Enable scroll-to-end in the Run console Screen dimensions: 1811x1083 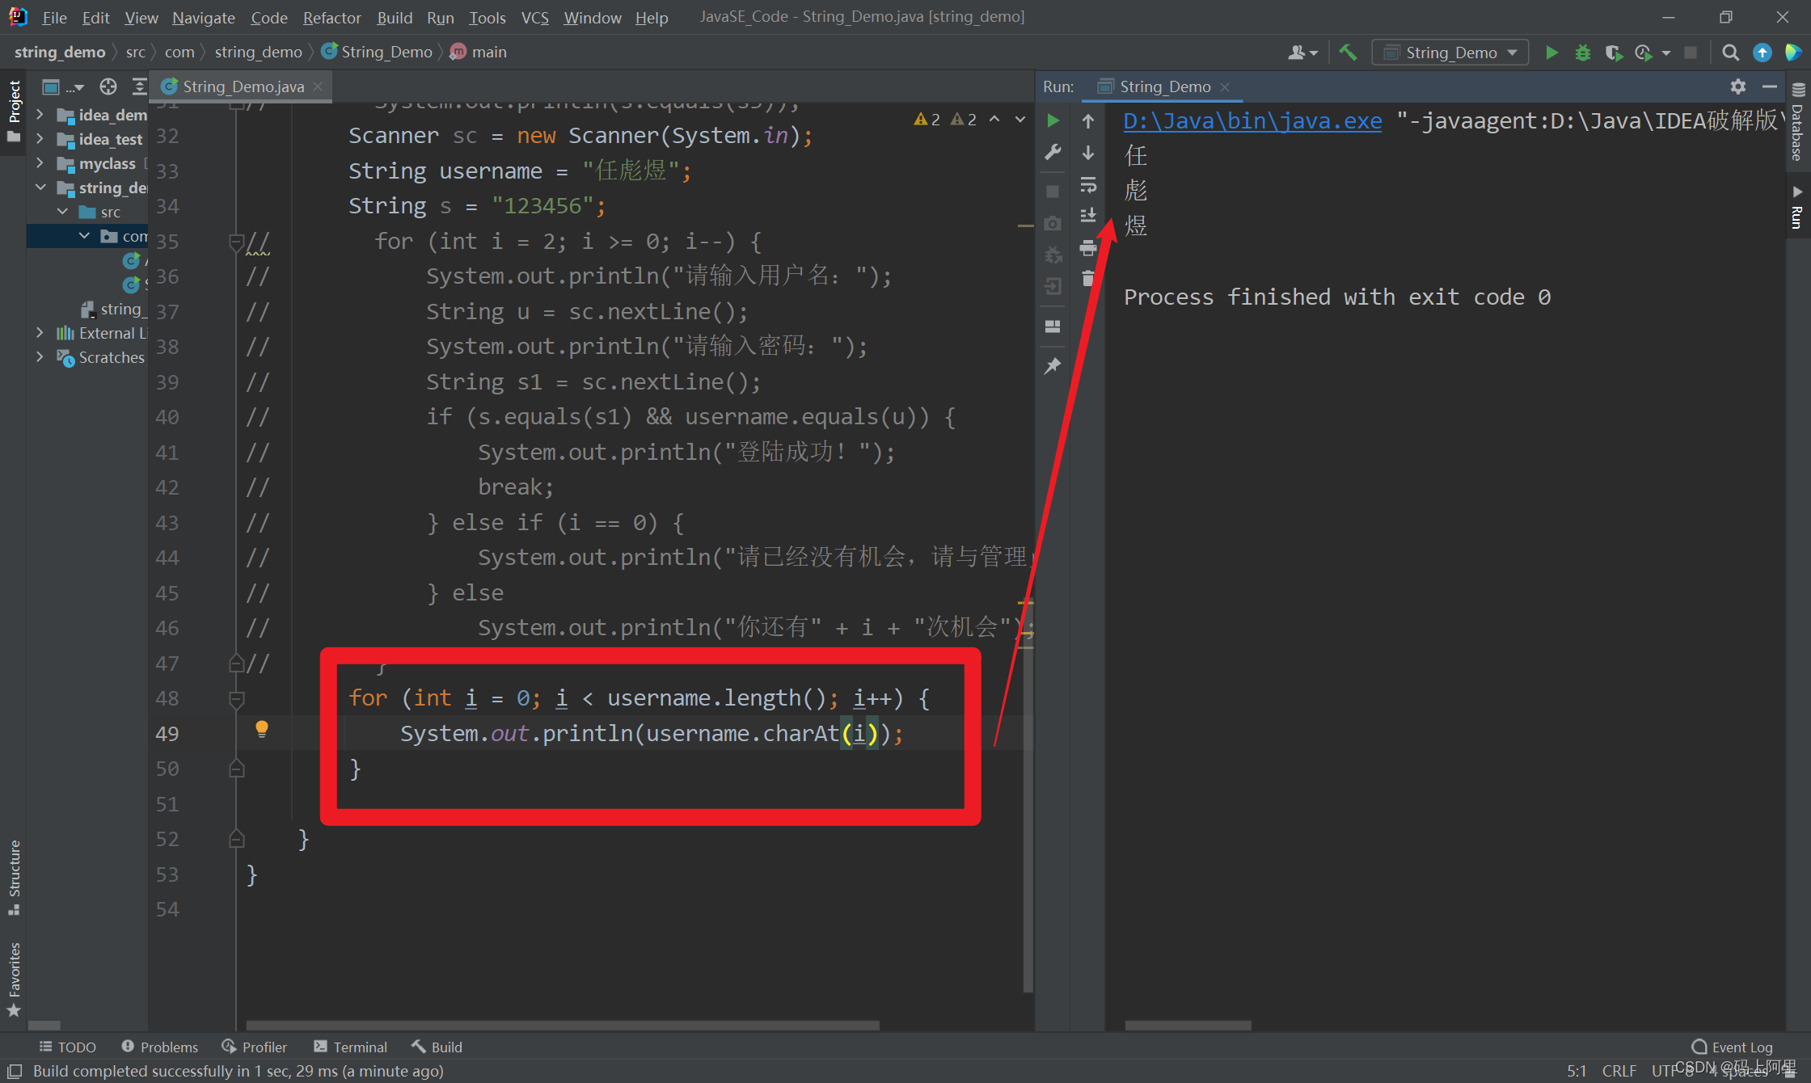[x=1089, y=215]
